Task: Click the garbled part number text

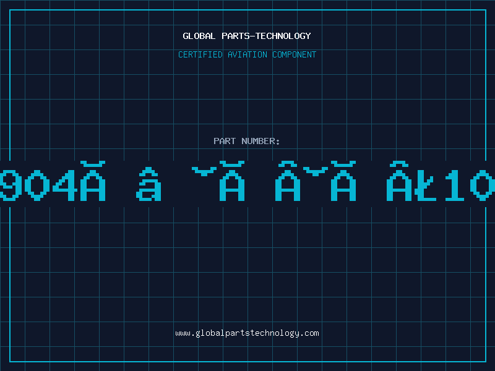Action: pyautogui.click(x=247, y=181)
